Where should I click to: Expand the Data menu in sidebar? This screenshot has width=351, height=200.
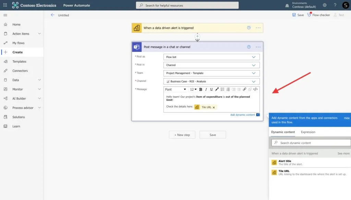coord(39,80)
